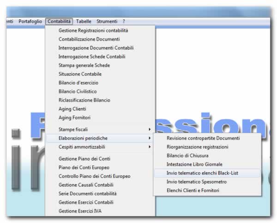Viewport: 277px width, 223px height.
Task: Open Elenchi Clienti e Fornitori
Action: (x=193, y=190)
